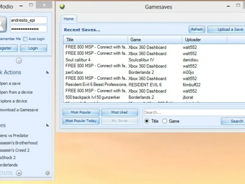Select the Game search radio button
This screenshot has width=245, height=184.
tap(164, 121)
